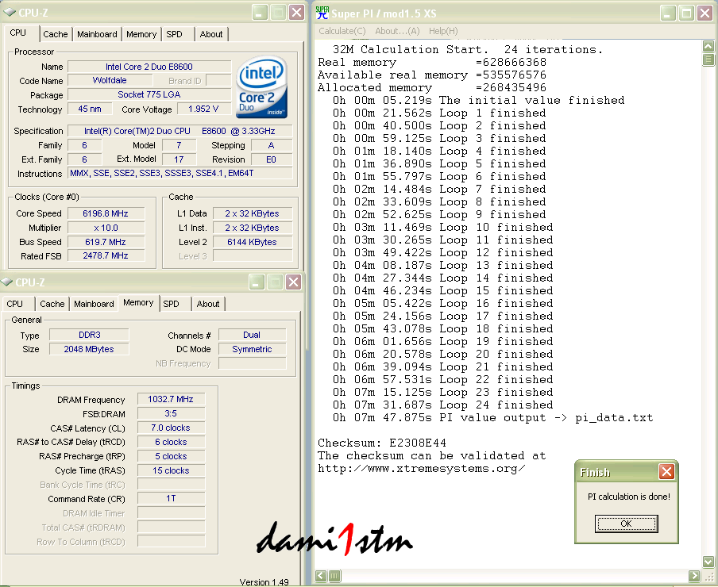Click the Channels # field Dual
718x587 pixels.
(x=252, y=335)
